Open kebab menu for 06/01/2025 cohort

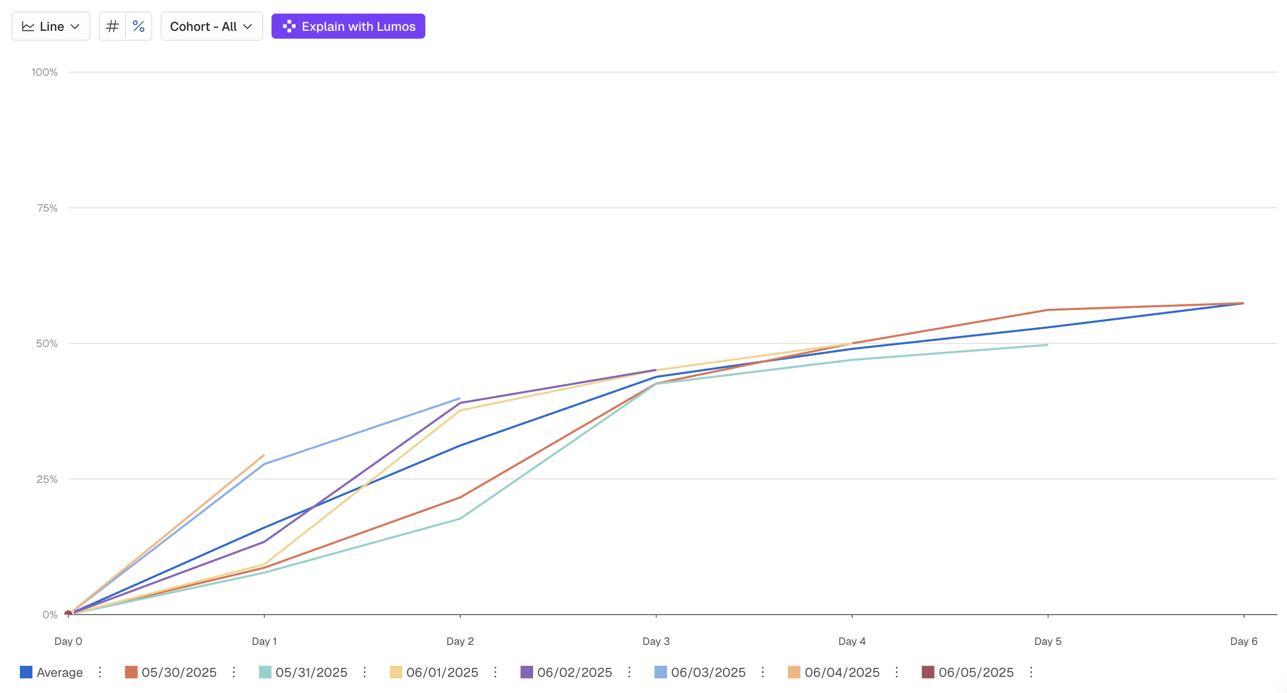tap(495, 672)
